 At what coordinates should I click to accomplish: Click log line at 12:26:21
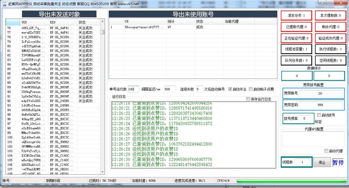pos(162,108)
